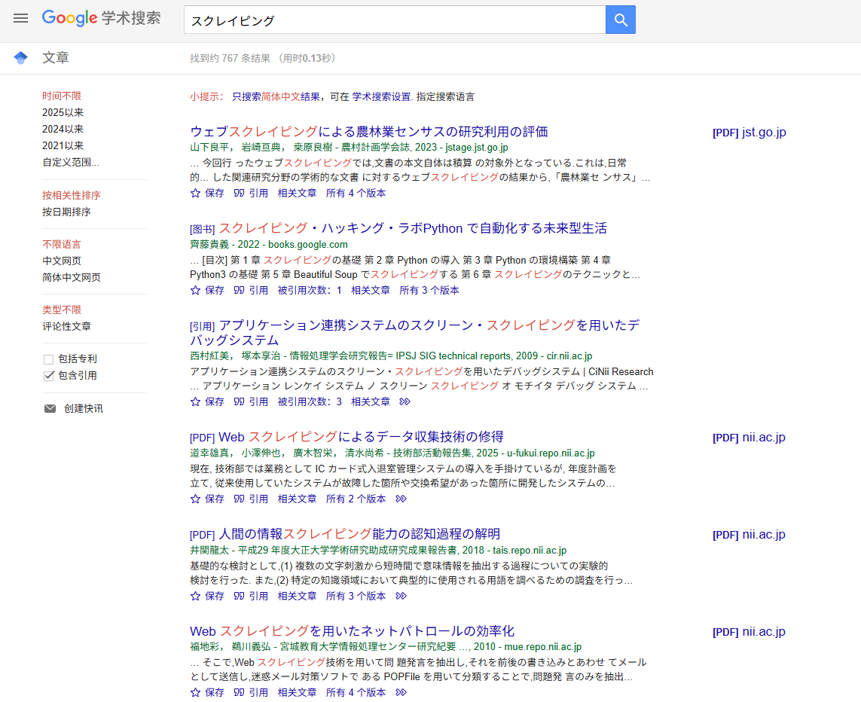The image size is (861, 702).
Task: Click the blue search magnifier button
Action: click(x=620, y=20)
